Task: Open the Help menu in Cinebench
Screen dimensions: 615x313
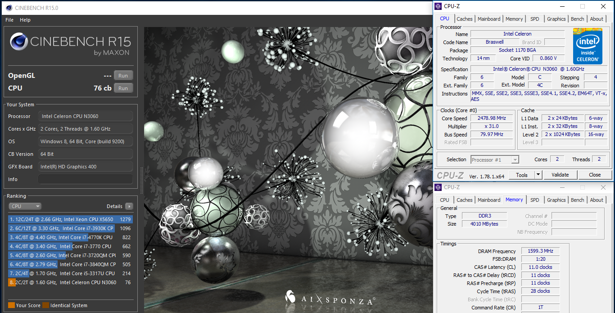Action: [x=25, y=20]
